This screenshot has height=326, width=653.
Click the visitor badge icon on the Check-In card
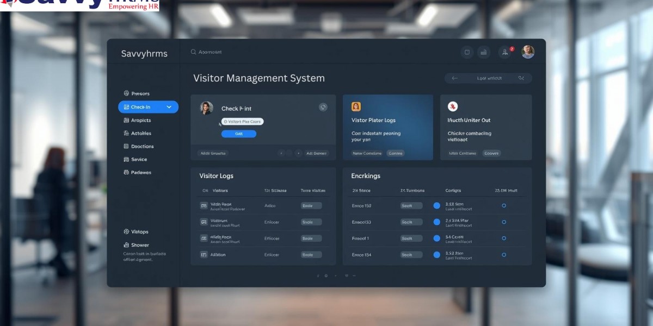[322, 106]
